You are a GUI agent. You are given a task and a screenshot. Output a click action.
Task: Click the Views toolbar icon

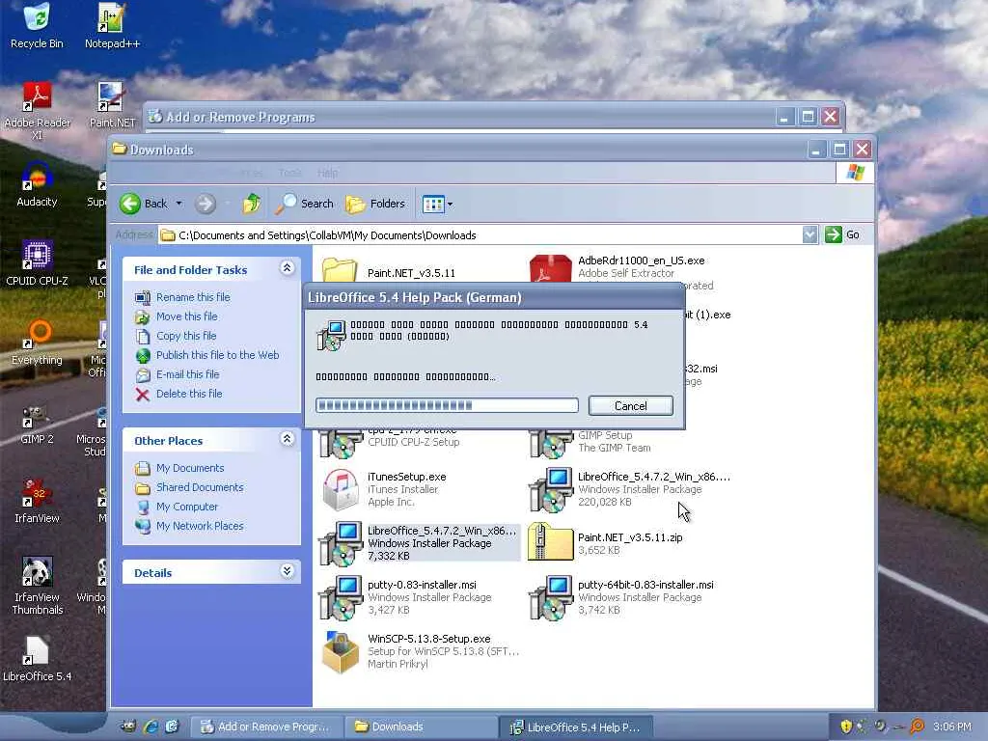433,205
